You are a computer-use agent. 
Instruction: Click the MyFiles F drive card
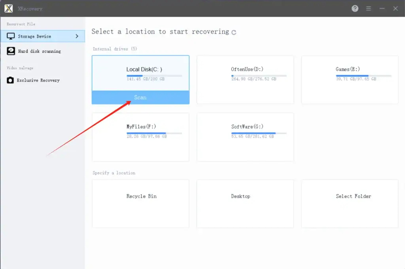pos(140,136)
